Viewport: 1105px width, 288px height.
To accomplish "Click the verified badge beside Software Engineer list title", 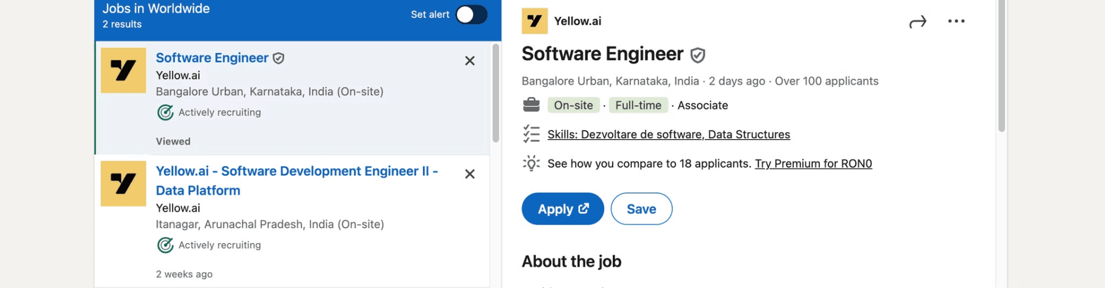I will (x=279, y=58).
